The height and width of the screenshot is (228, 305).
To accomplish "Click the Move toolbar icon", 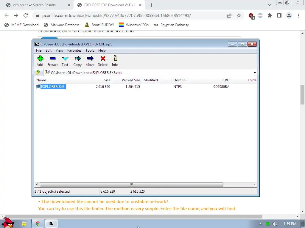I will [90, 61].
